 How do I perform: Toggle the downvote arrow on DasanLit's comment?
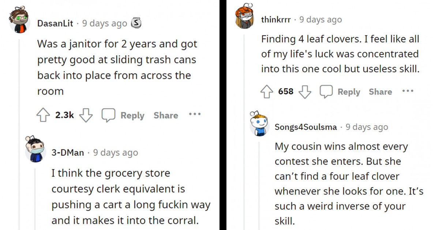click(x=86, y=114)
